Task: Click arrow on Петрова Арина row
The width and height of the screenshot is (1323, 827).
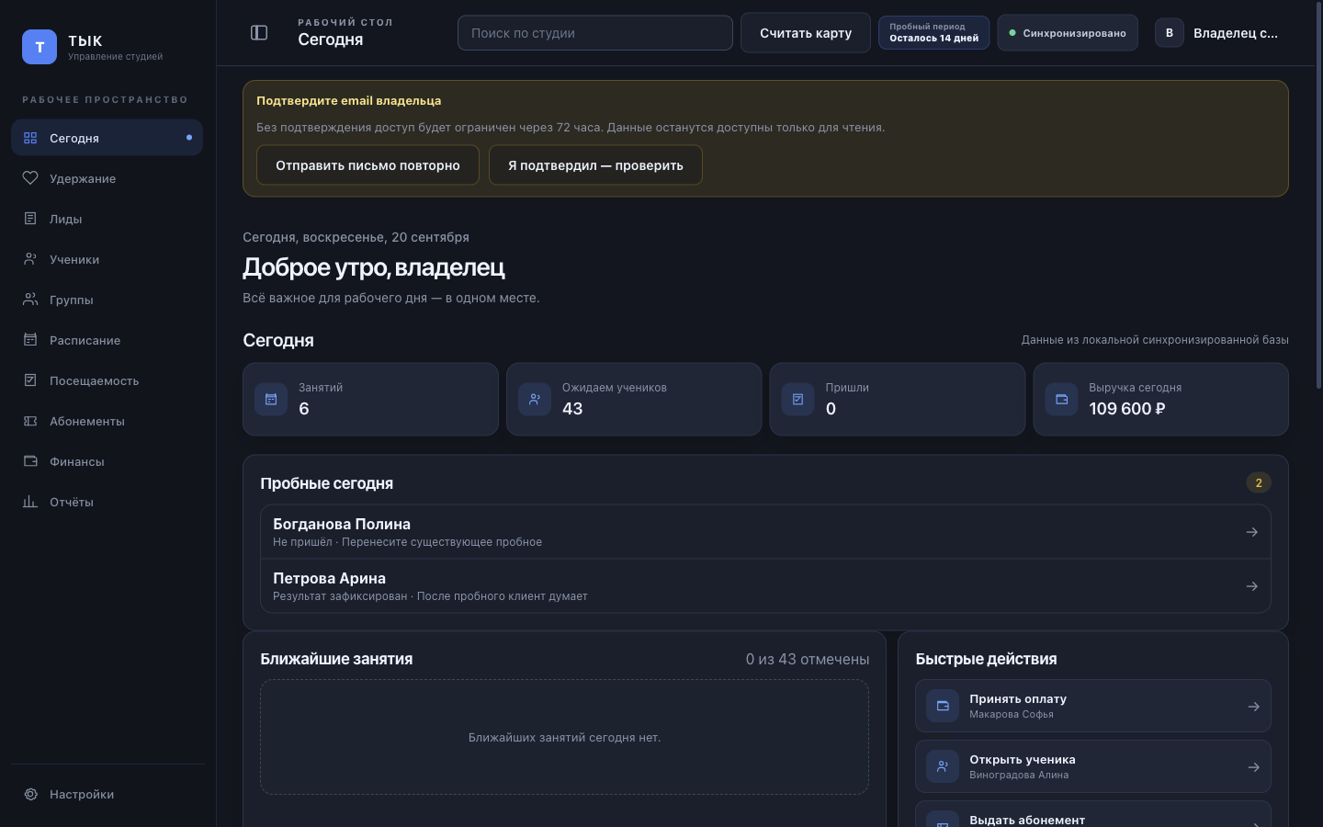Action: pyautogui.click(x=1251, y=586)
